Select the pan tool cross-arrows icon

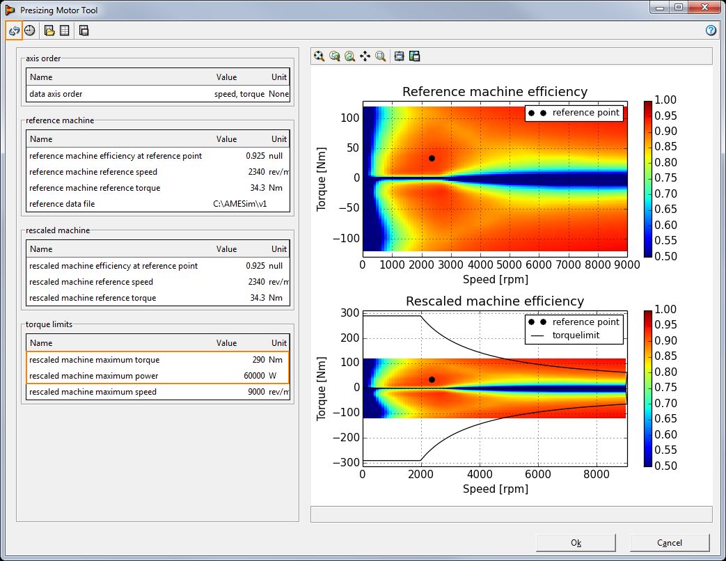coord(365,56)
